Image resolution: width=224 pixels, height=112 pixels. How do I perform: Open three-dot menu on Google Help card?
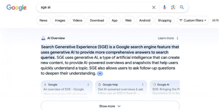(x=143, y=85)
